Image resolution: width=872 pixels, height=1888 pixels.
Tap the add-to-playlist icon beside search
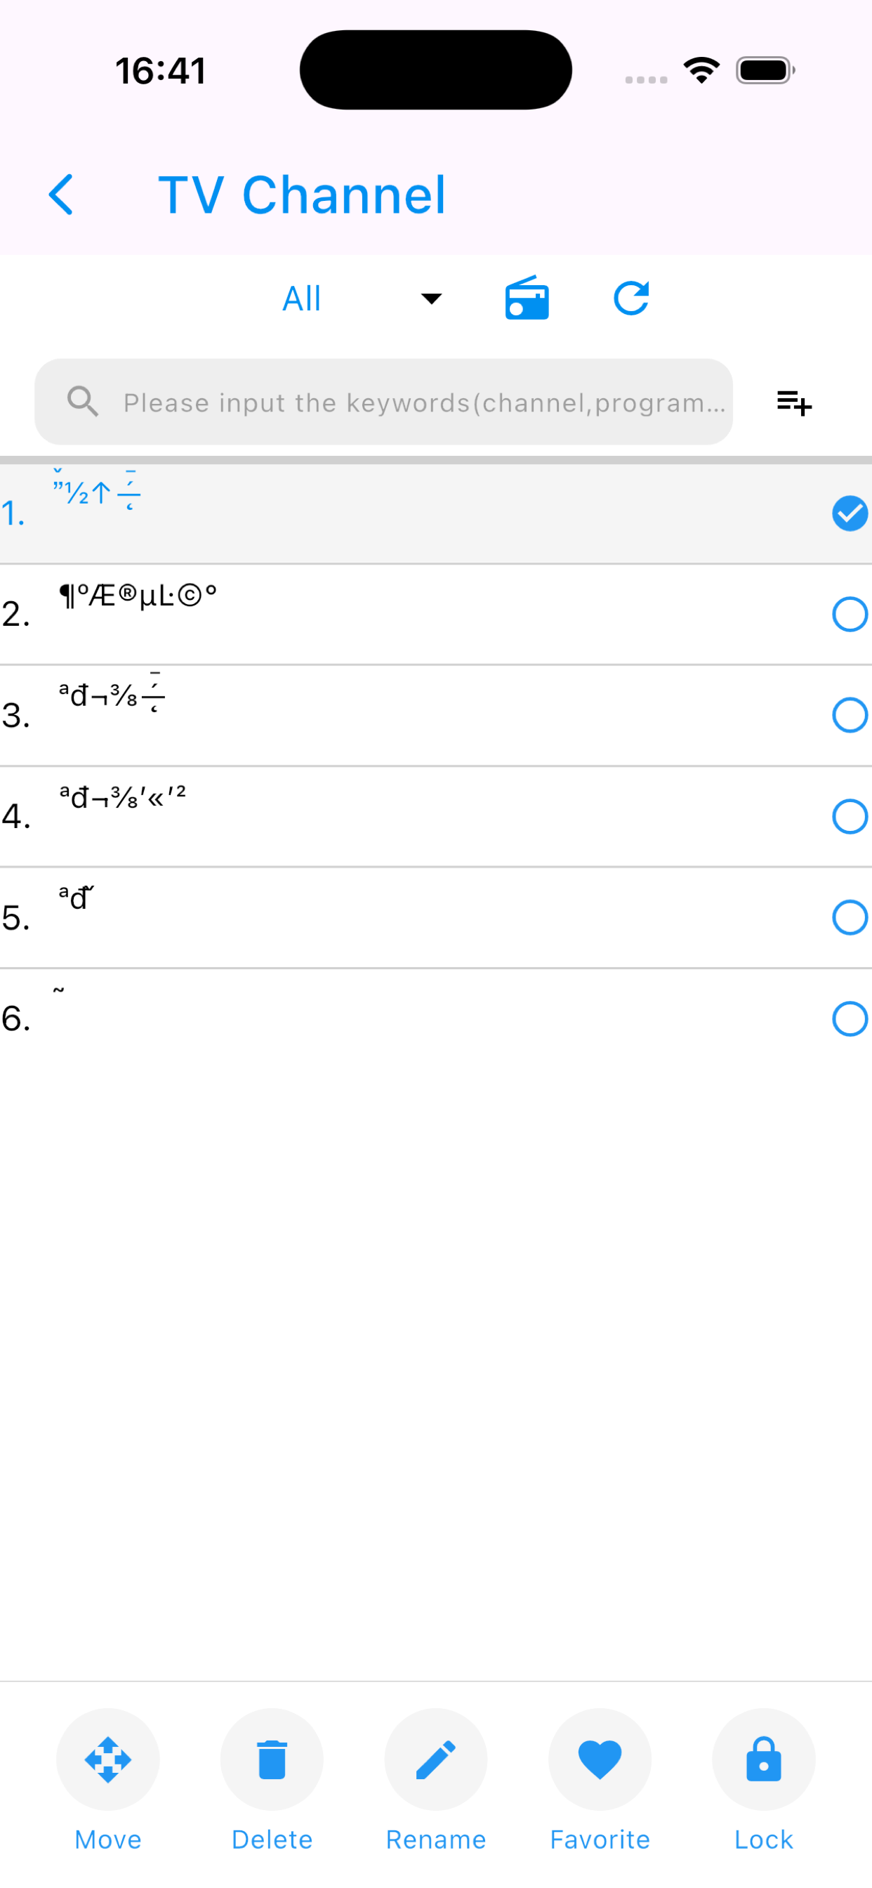coord(794,402)
